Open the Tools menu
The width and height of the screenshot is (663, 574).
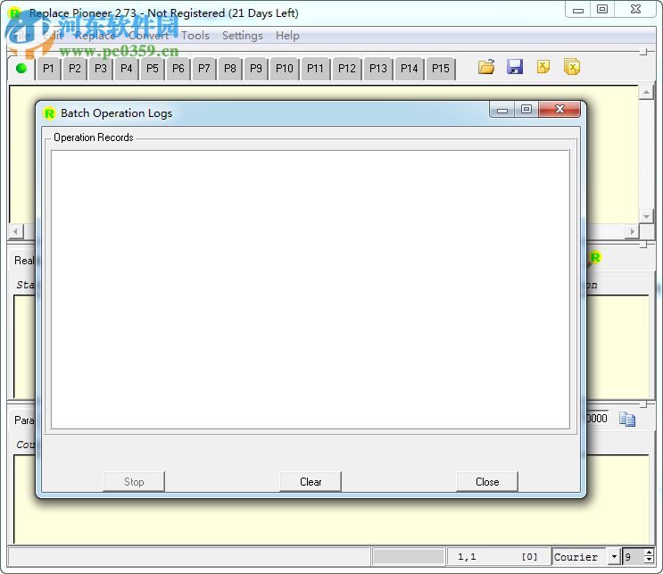click(x=195, y=36)
